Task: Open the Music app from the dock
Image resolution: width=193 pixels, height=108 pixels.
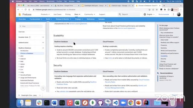Action: (x=70, y=103)
